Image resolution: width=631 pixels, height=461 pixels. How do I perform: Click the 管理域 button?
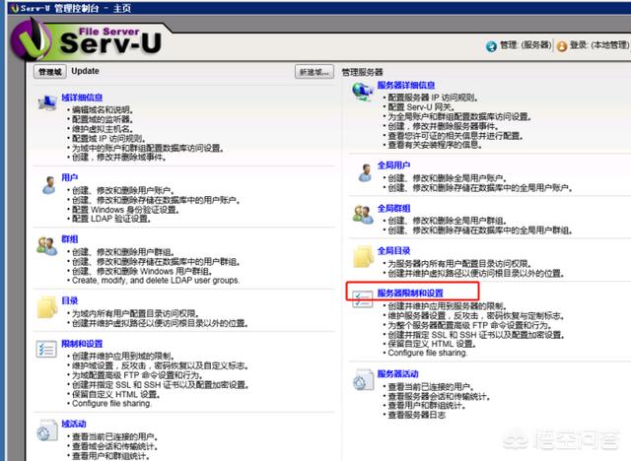coord(50,72)
